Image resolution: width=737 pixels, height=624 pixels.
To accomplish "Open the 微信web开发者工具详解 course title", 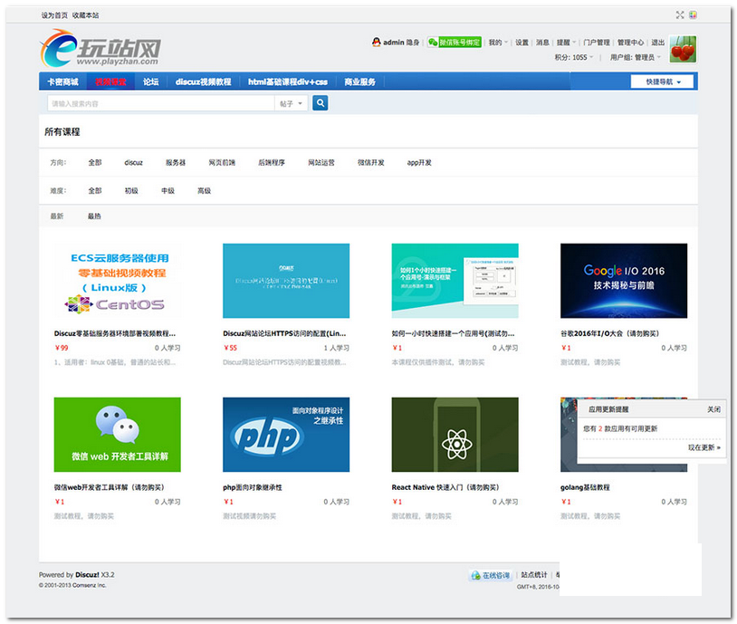I will pos(109,487).
